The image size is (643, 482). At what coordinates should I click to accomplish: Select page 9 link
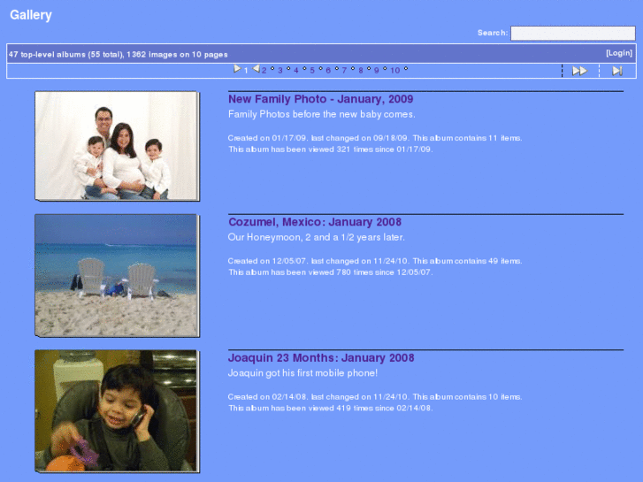[377, 71]
